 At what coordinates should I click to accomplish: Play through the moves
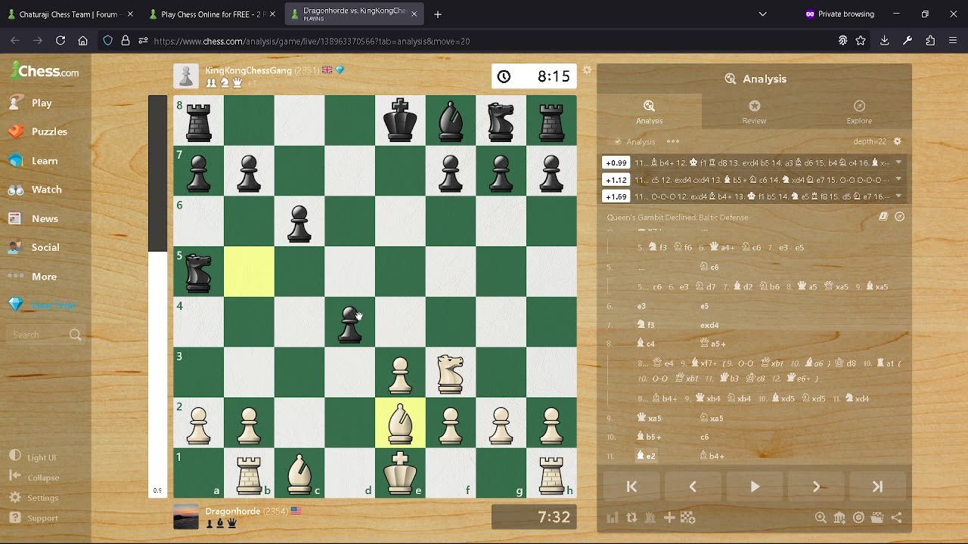755,487
